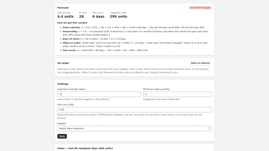
Task: Click the Seasonality explanation line
Action: [x=136, y=33]
